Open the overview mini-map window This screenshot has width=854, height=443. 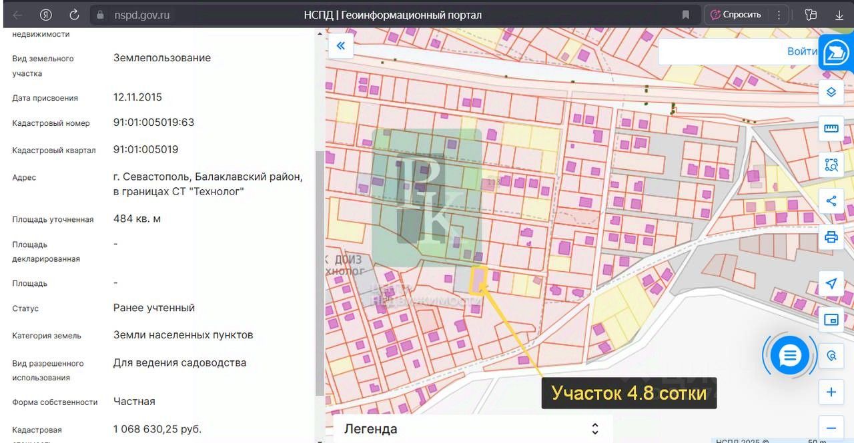coord(831,320)
